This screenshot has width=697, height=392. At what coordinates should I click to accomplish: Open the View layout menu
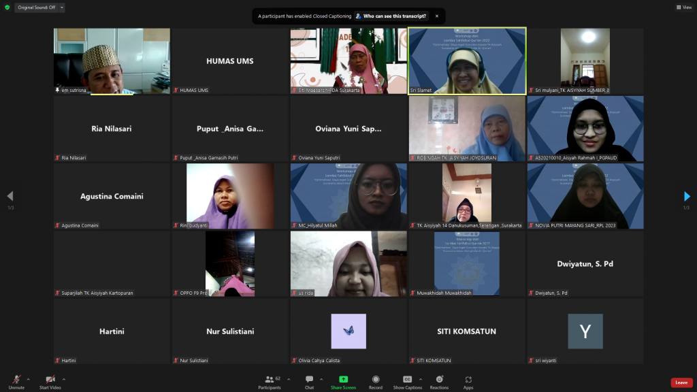(x=683, y=7)
